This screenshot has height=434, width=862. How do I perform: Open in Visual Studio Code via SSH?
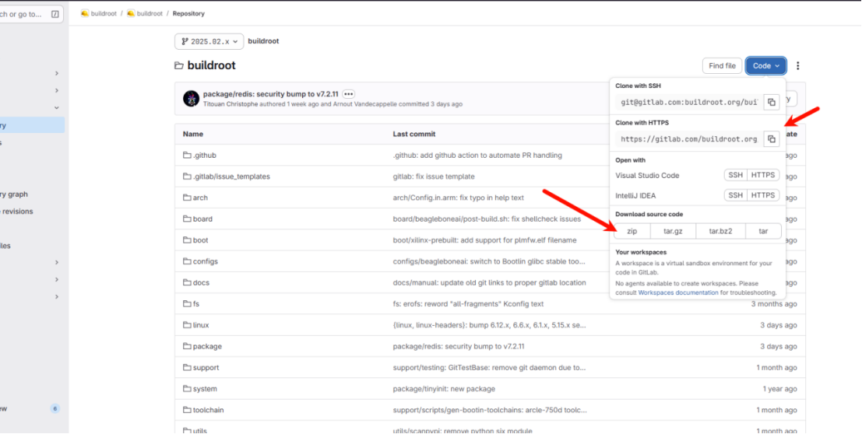pos(736,175)
